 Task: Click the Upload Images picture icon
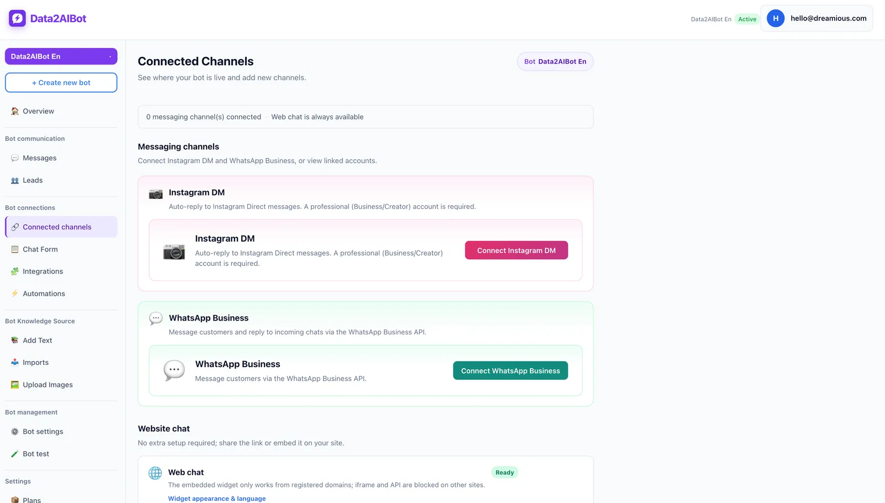point(15,385)
